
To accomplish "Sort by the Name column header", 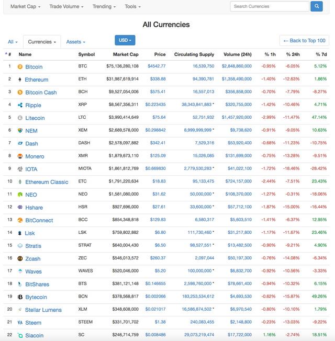I will point(25,54).
